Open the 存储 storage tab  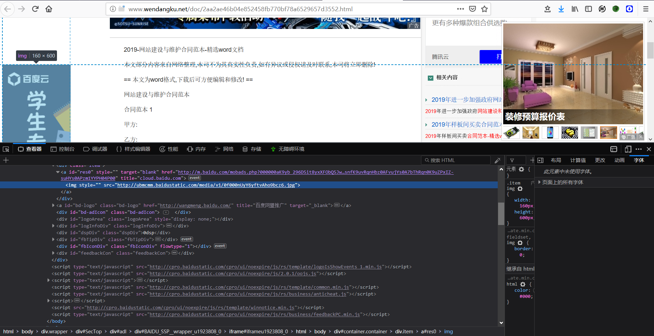point(252,149)
